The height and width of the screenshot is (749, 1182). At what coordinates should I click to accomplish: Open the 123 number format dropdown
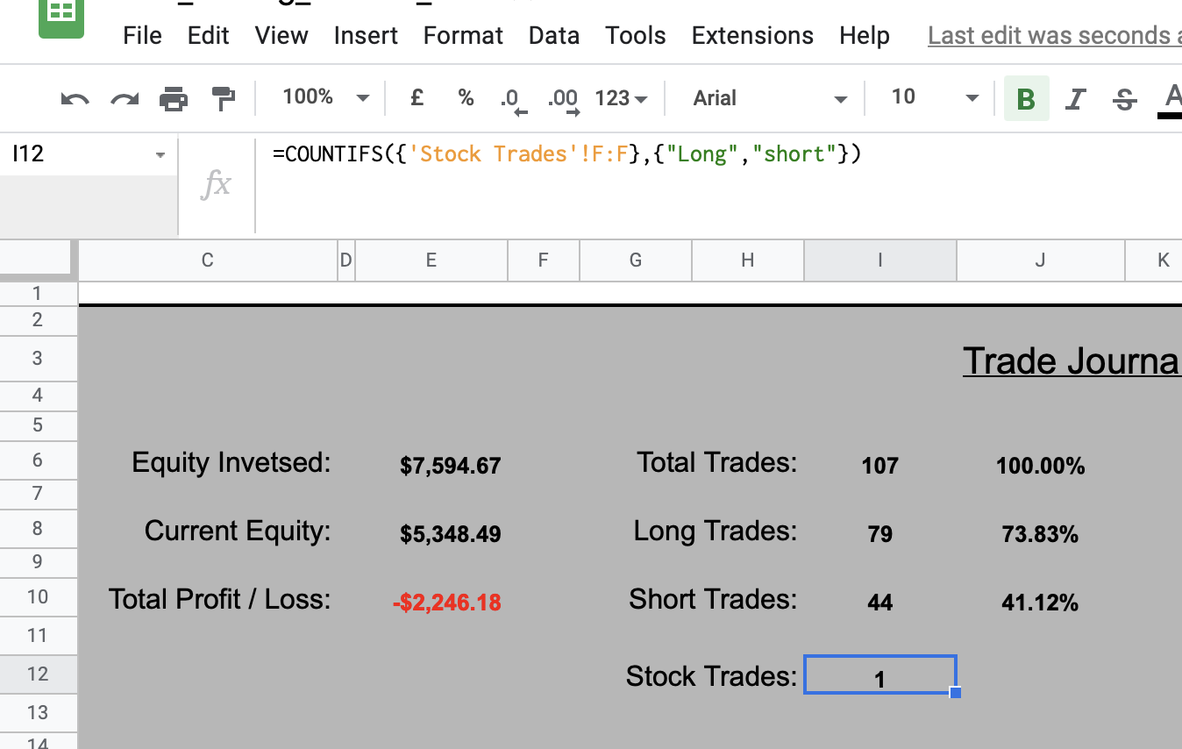click(621, 98)
